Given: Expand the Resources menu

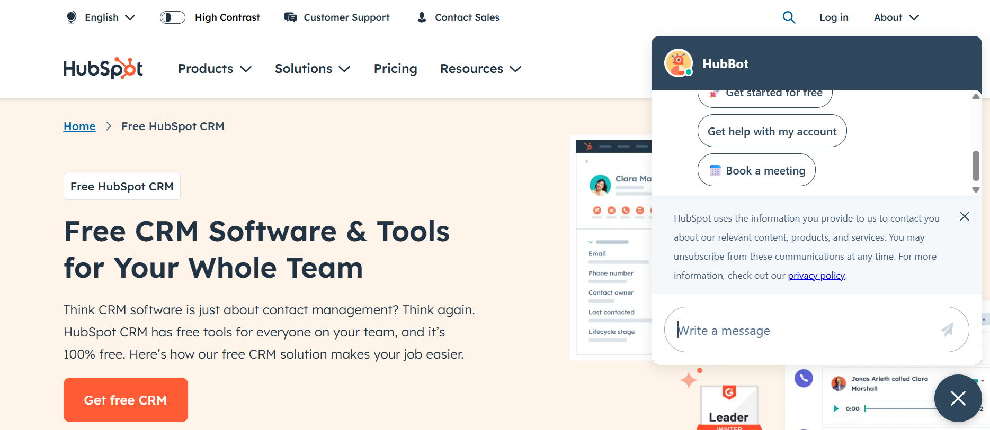Looking at the screenshot, I should [x=481, y=69].
